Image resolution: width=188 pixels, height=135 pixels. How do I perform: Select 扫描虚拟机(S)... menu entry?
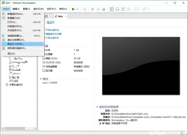click(x=23, y=26)
